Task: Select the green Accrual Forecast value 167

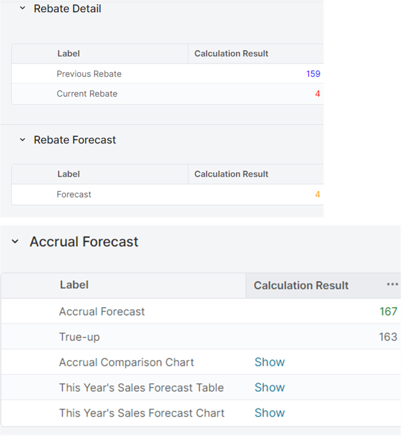Action: 388,311
